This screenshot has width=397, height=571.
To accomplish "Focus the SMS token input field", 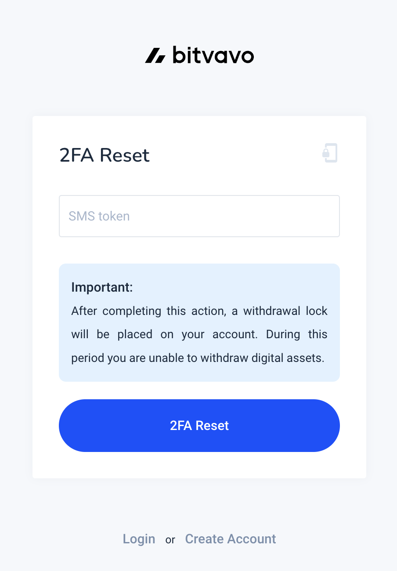I will 199,216.
